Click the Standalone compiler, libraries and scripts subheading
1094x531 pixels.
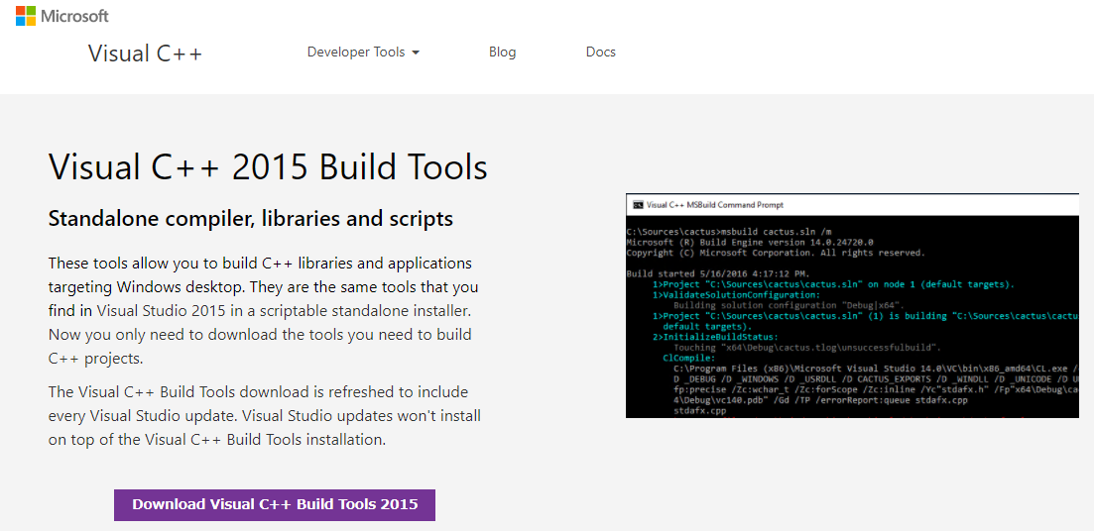(251, 219)
